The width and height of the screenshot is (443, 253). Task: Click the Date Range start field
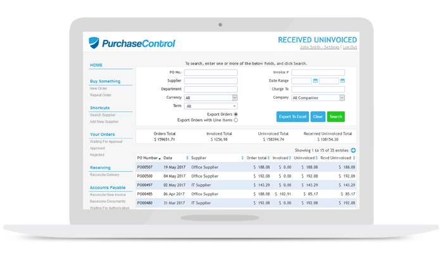tap(301, 81)
